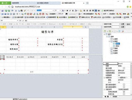Toggle the 显示表格标题行 checkbox

tap(124, 85)
